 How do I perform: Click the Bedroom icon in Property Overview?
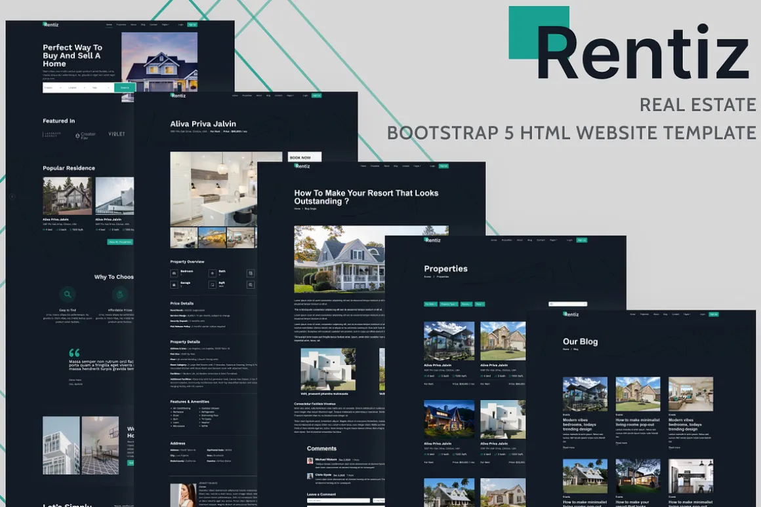coord(174,273)
